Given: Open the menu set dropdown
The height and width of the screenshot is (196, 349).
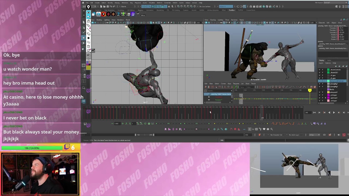Looking at the screenshot, I should click(89, 7).
